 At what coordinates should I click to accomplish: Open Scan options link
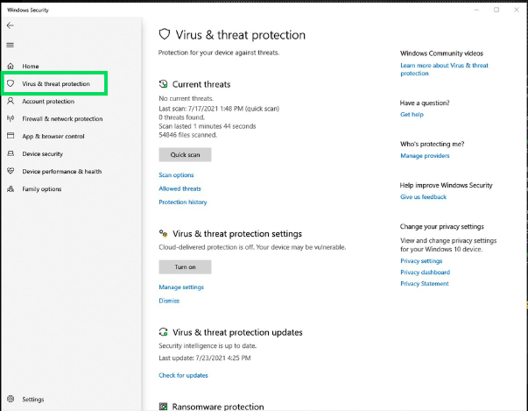176,175
